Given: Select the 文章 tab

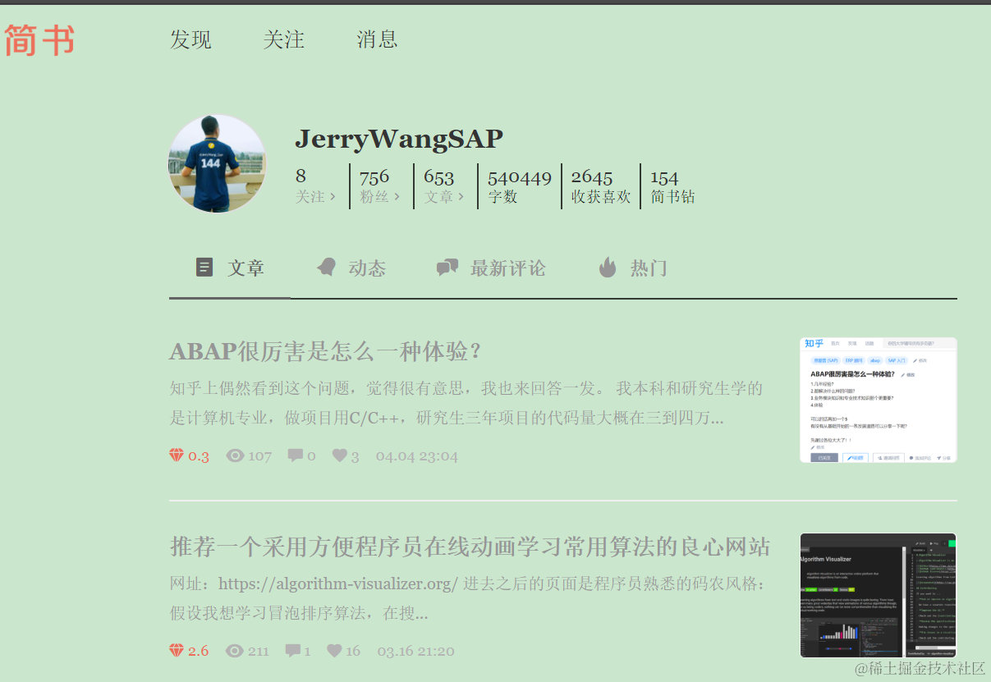Looking at the screenshot, I should point(230,268).
